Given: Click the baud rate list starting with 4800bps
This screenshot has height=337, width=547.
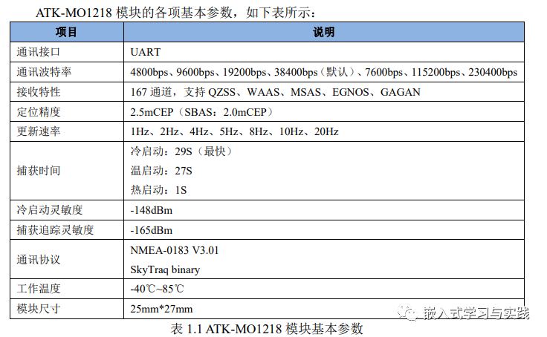Looking at the screenshot, I should tap(324, 72).
